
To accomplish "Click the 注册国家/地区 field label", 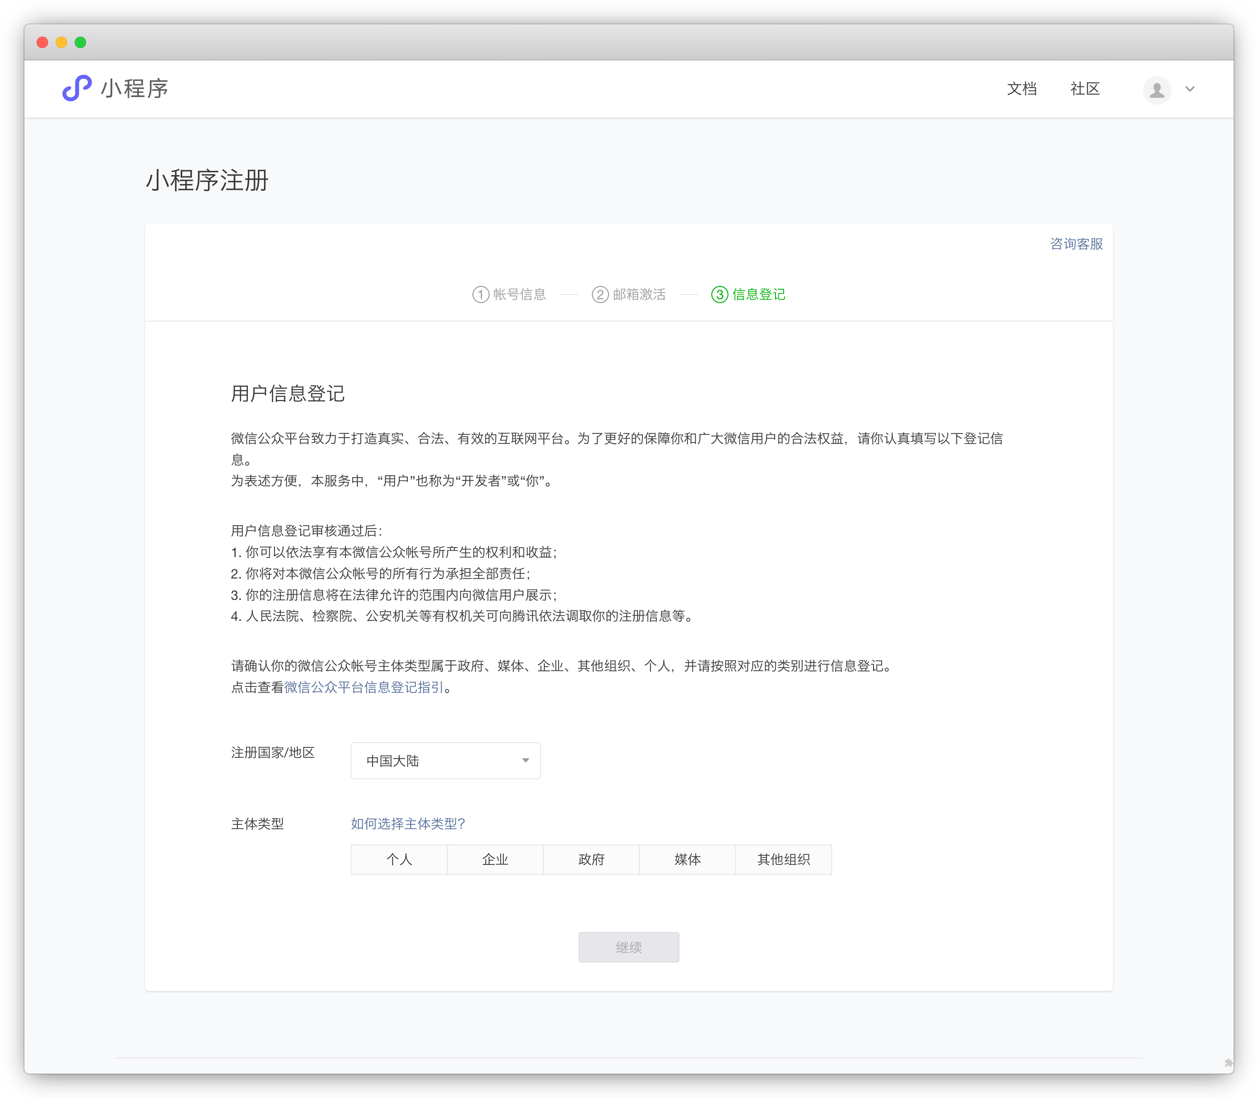I will (273, 753).
